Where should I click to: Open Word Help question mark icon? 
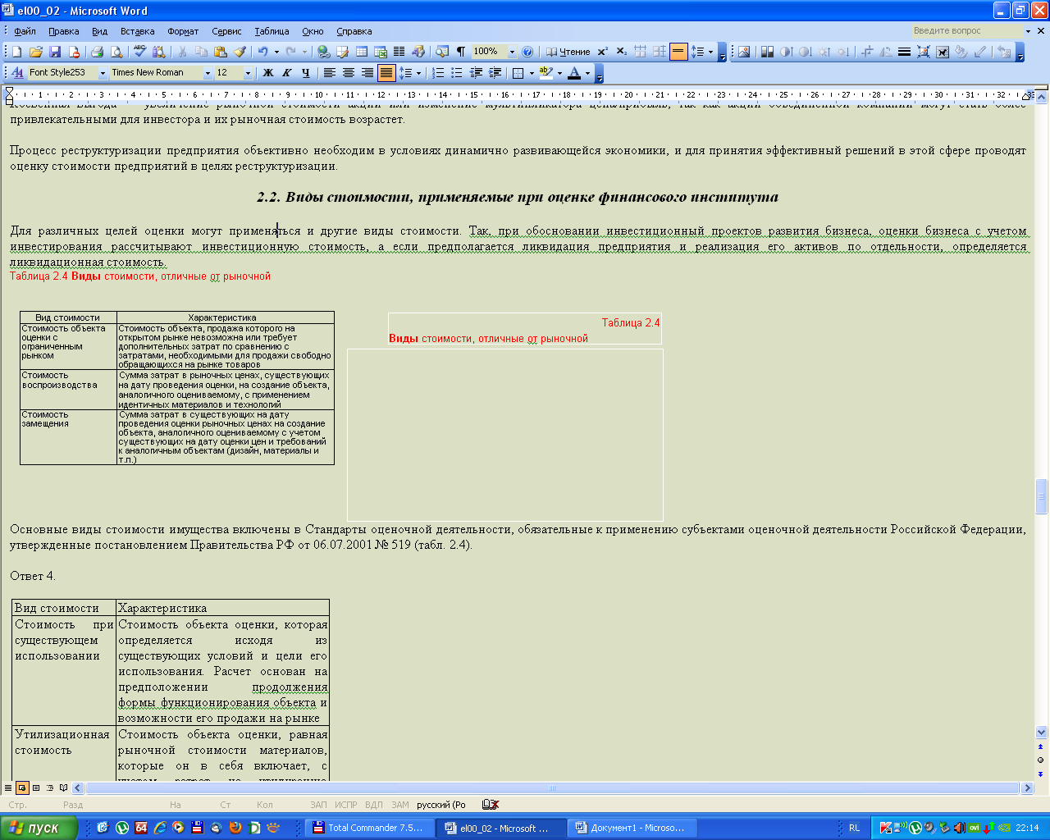pos(527,52)
